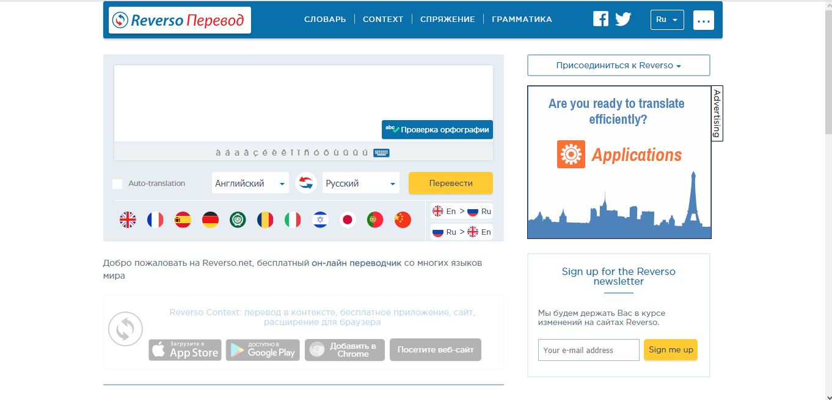Image resolution: width=832 pixels, height=400 pixels.
Task: Click the Sign me up button
Action: pos(671,349)
